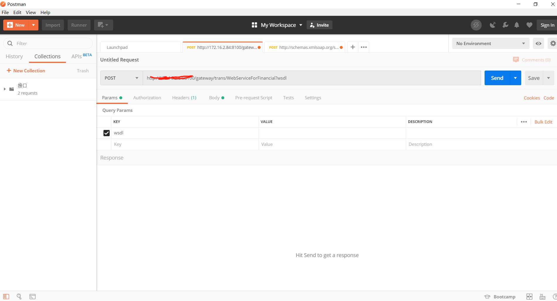Uncheck the wsdl query param checkbox
The width and height of the screenshot is (557, 301).
click(x=106, y=133)
